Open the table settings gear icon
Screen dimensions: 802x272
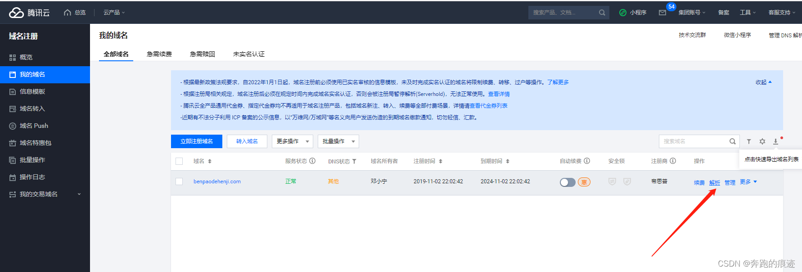(x=762, y=141)
